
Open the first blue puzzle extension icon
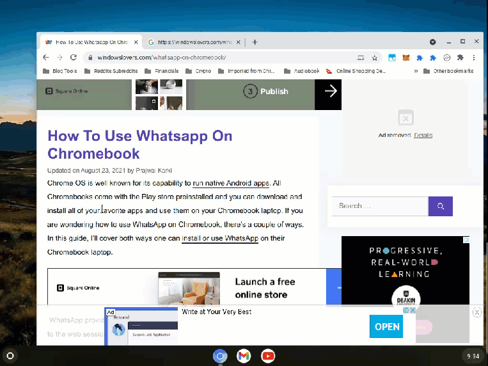pyautogui.click(x=420, y=58)
